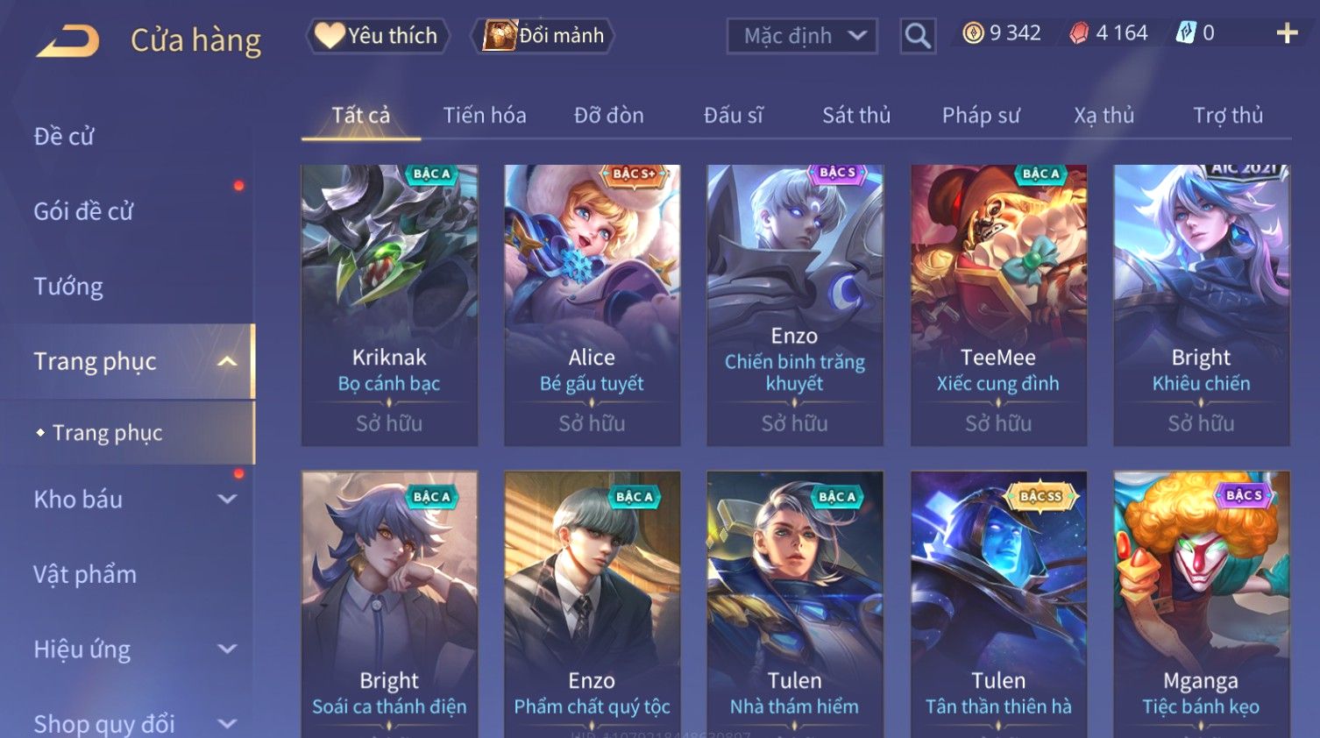1320x738 pixels.
Task: Open the Mặc định sort dropdown
Action: point(802,36)
